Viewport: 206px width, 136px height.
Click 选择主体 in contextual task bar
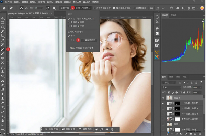pos(51,129)
